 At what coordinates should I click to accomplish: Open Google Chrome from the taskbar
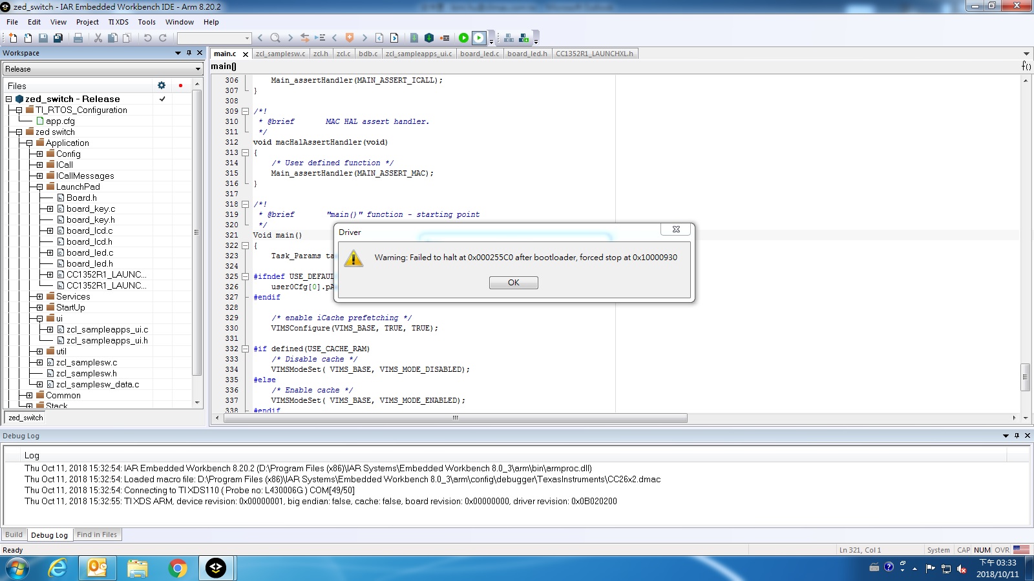coord(178,569)
